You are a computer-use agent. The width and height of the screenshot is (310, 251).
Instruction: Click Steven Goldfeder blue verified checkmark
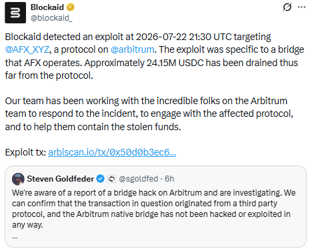coord(101,179)
